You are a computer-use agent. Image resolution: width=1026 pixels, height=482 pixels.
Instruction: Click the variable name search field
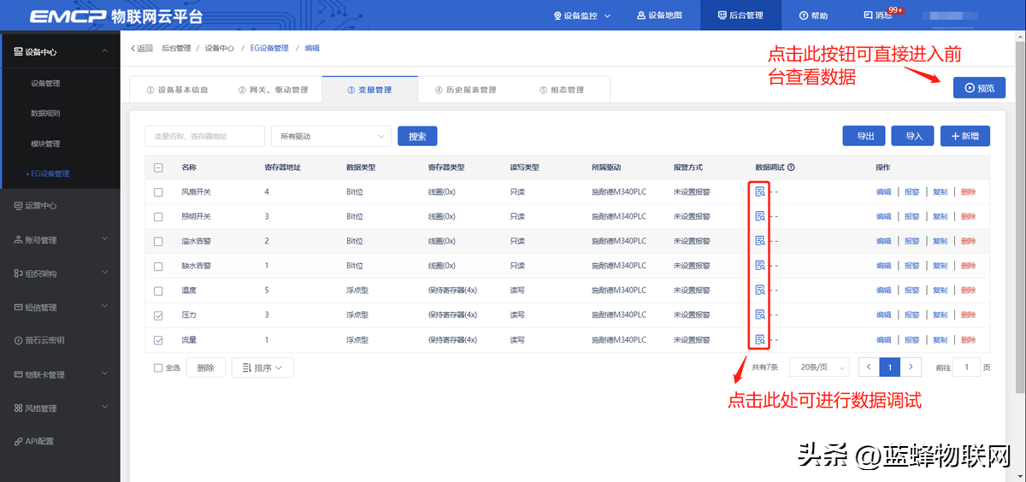pos(205,136)
